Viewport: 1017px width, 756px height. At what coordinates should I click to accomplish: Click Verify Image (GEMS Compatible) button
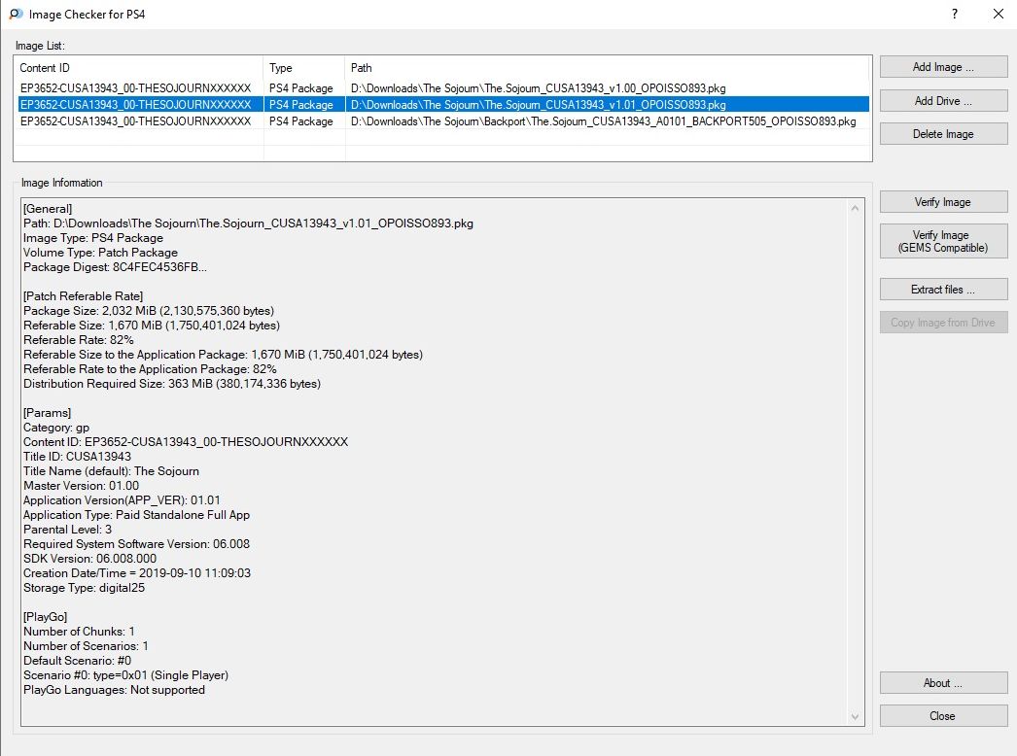click(x=943, y=241)
